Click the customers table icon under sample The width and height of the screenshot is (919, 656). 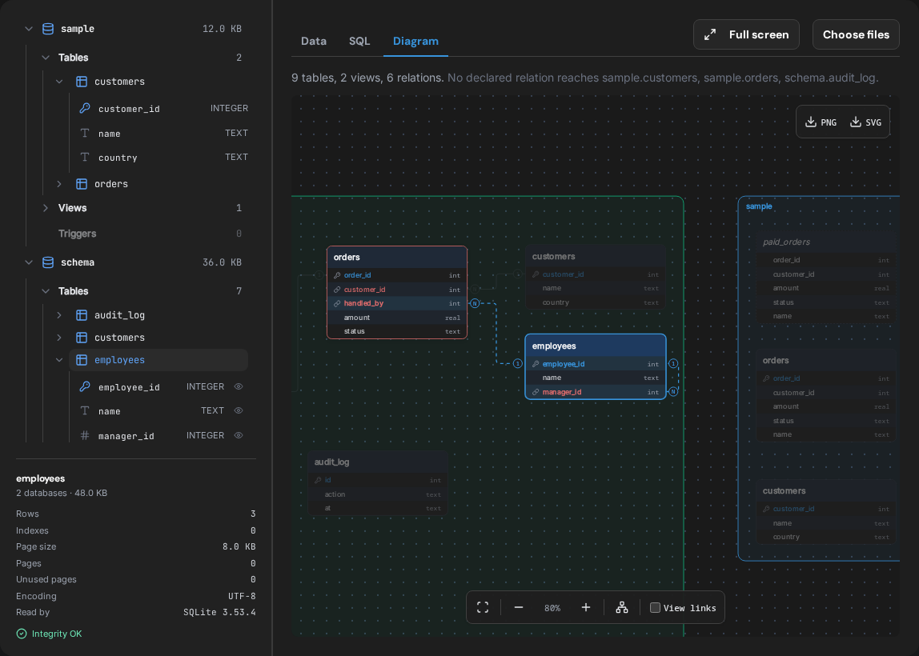pyautogui.click(x=82, y=82)
